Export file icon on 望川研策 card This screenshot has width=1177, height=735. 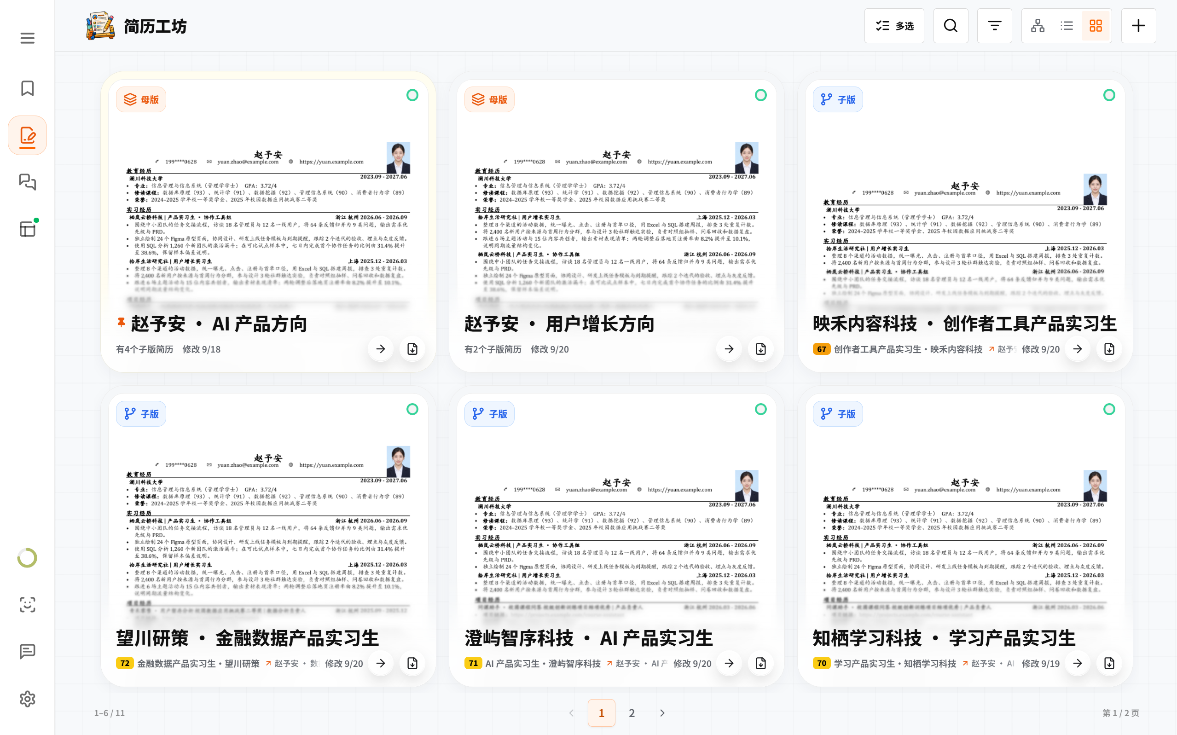(x=412, y=664)
